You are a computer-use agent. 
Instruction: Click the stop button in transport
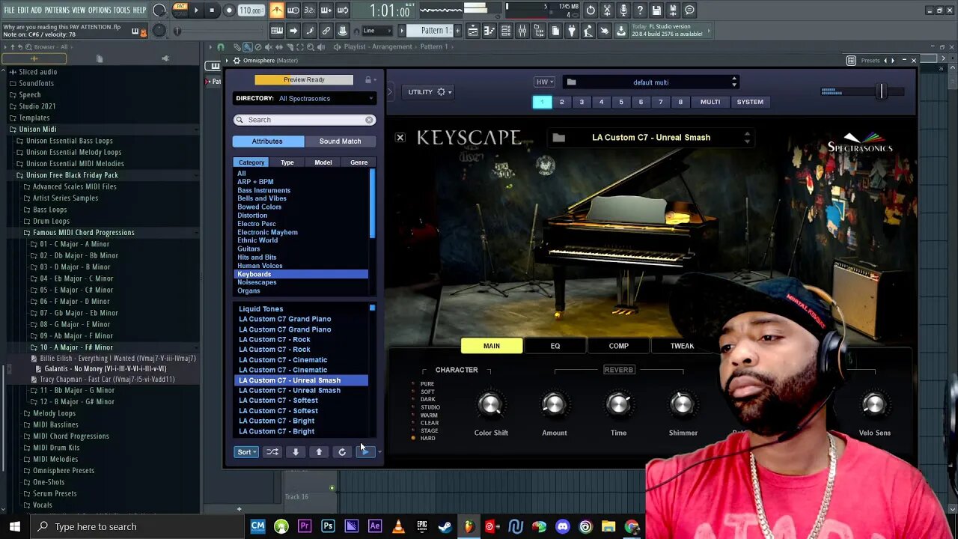213,10
